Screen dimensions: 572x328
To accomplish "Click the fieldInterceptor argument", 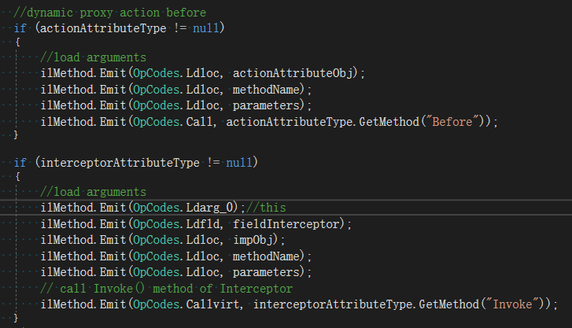I will pyautogui.click(x=288, y=224).
